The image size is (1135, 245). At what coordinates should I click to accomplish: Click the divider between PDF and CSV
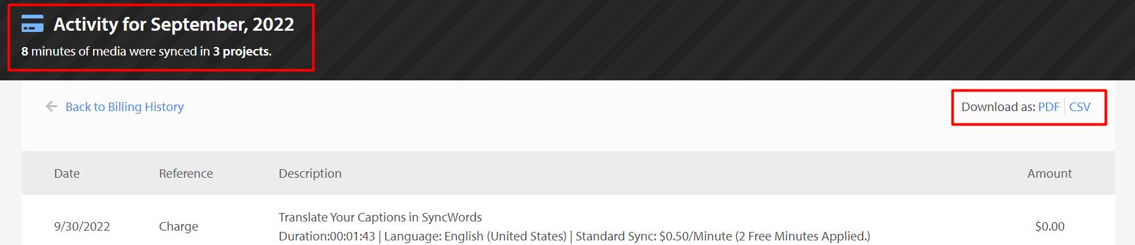pyautogui.click(x=1064, y=106)
